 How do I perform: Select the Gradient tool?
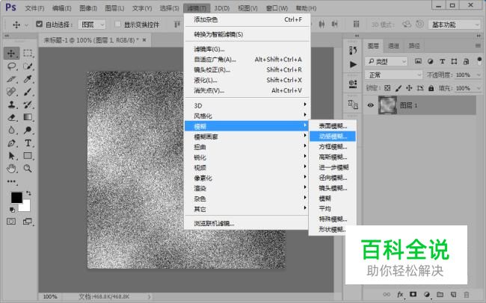click(28, 117)
